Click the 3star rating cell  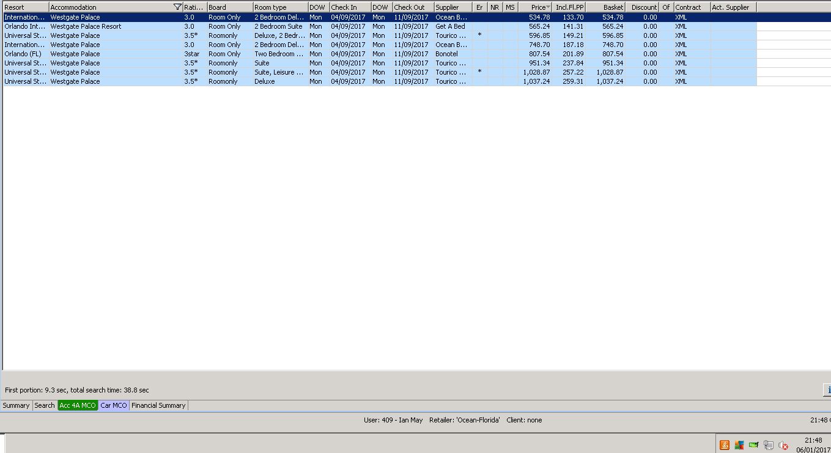195,54
